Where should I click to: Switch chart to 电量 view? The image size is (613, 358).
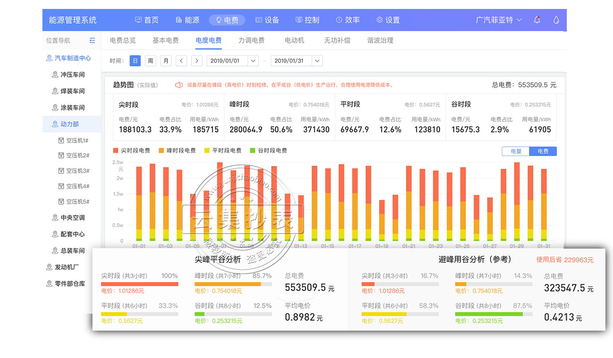tap(516, 151)
